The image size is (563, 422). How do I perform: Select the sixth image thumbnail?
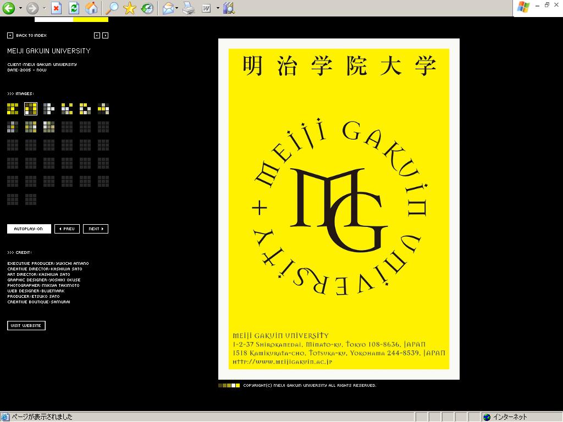pyautogui.click(x=103, y=109)
